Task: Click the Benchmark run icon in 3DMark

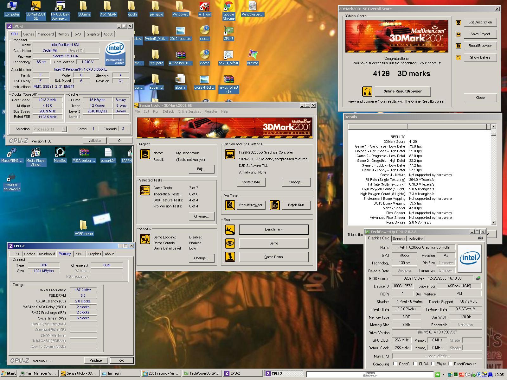Action: [230, 229]
